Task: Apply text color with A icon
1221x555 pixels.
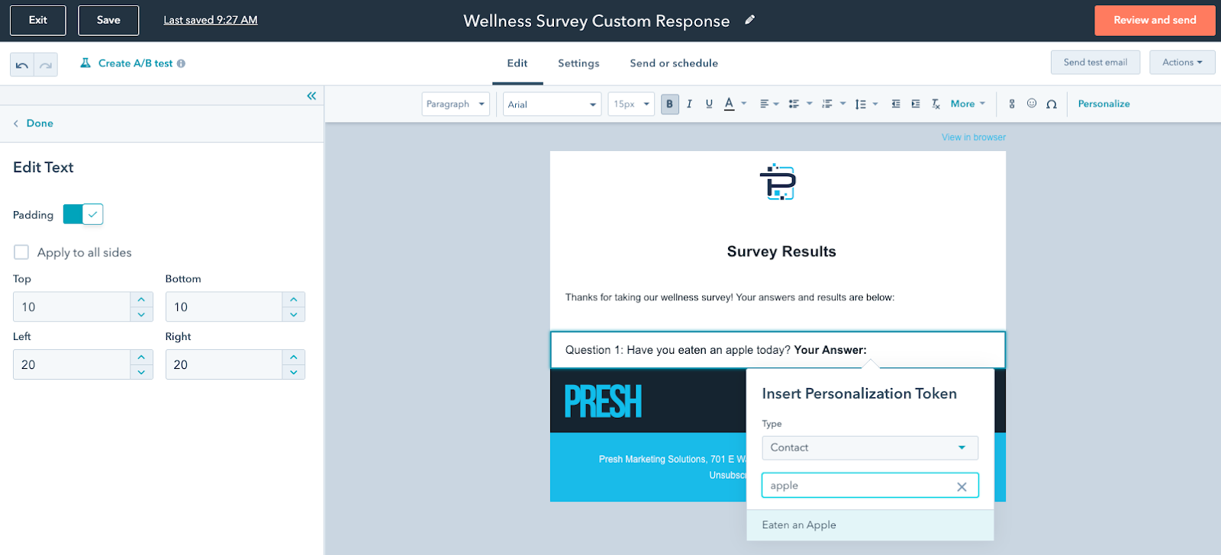Action: (729, 104)
